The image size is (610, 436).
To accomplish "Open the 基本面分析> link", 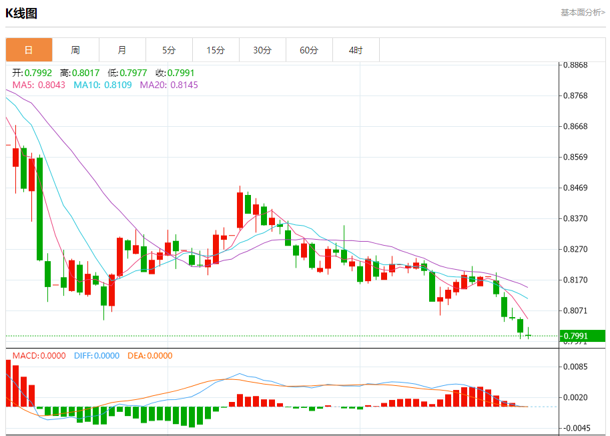I will pyautogui.click(x=583, y=13).
